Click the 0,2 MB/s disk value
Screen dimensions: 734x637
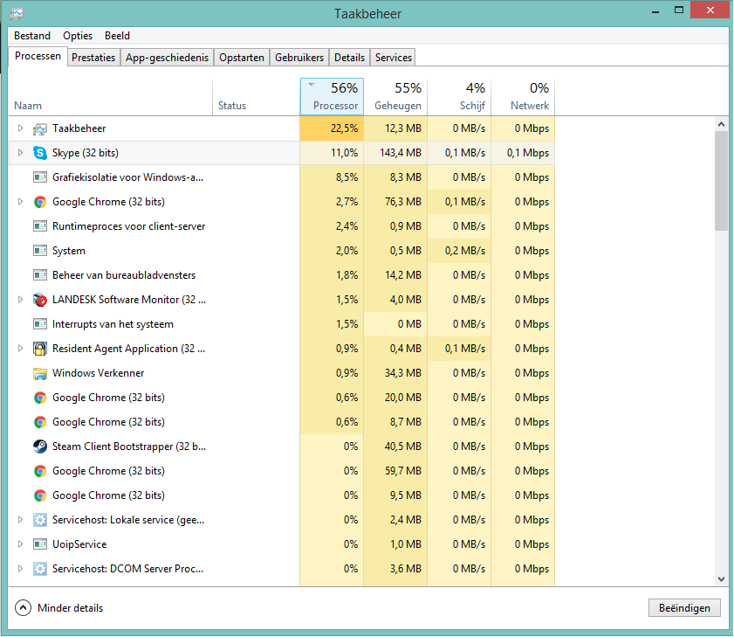point(465,251)
